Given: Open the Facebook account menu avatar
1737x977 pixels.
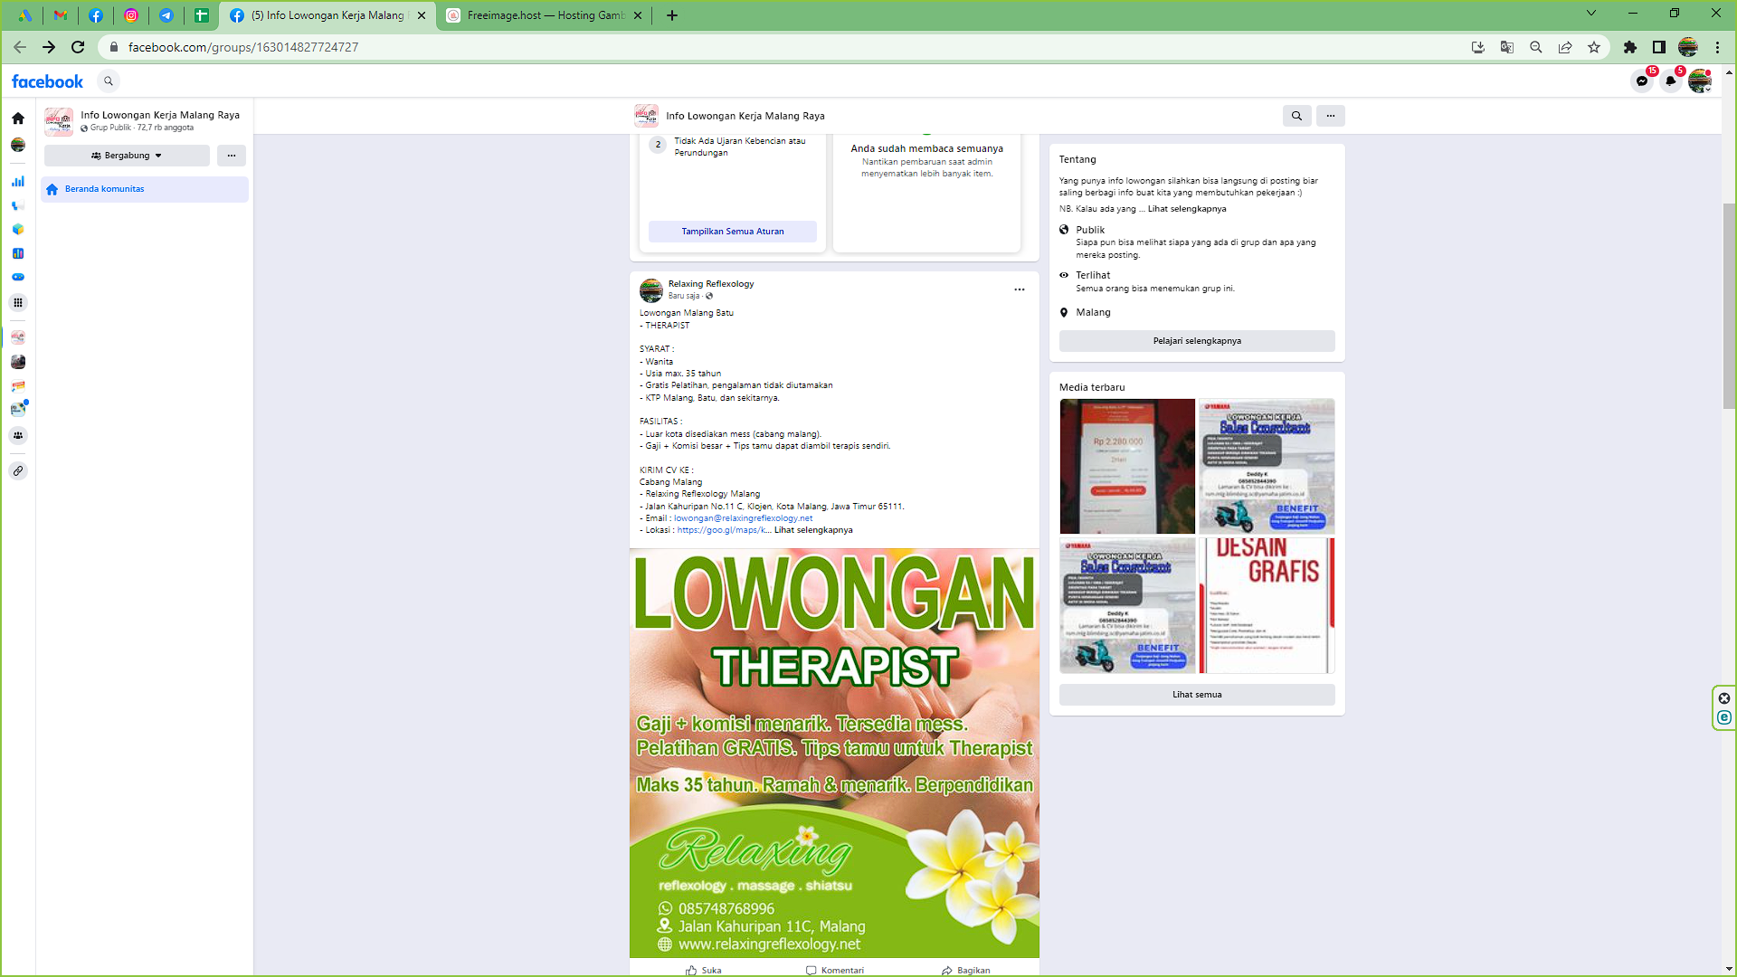Looking at the screenshot, I should click(1700, 81).
